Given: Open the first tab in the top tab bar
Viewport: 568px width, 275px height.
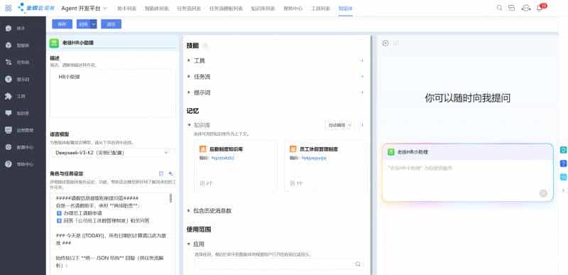Looking at the screenshot, I should tap(127, 9).
